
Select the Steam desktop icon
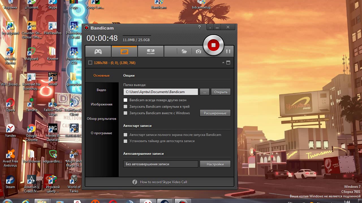[x=10, y=182]
